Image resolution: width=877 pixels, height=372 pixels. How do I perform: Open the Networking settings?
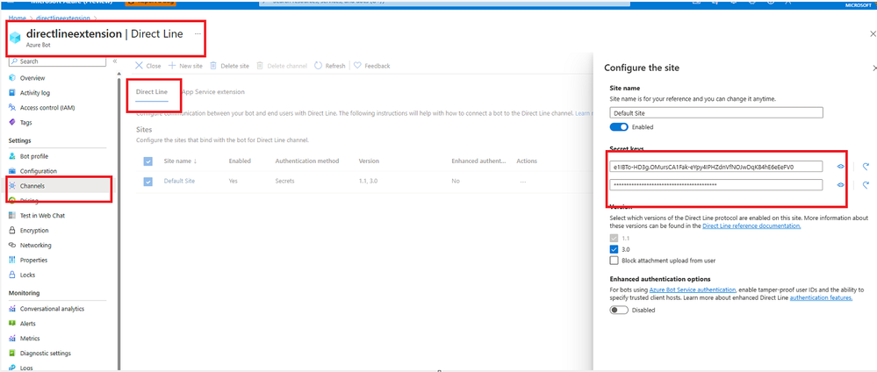tap(35, 245)
